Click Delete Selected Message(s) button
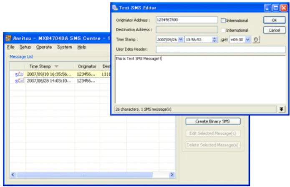The image size is (290, 187). pyautogui.click(x=213, y=145)
